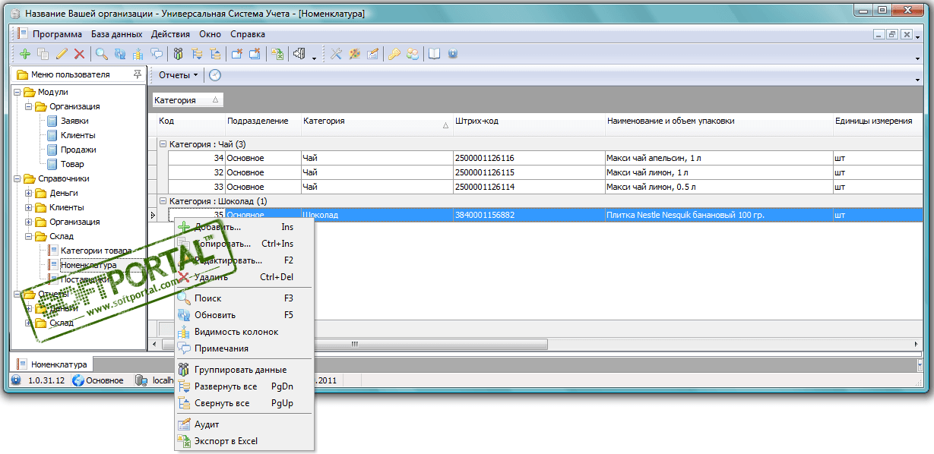The width and height of the screenshot is (934, 454).
Task: Pin the Меню пользователя panel
Action: click(137, 74)
